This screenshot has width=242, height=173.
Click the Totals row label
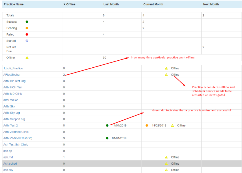10,15
